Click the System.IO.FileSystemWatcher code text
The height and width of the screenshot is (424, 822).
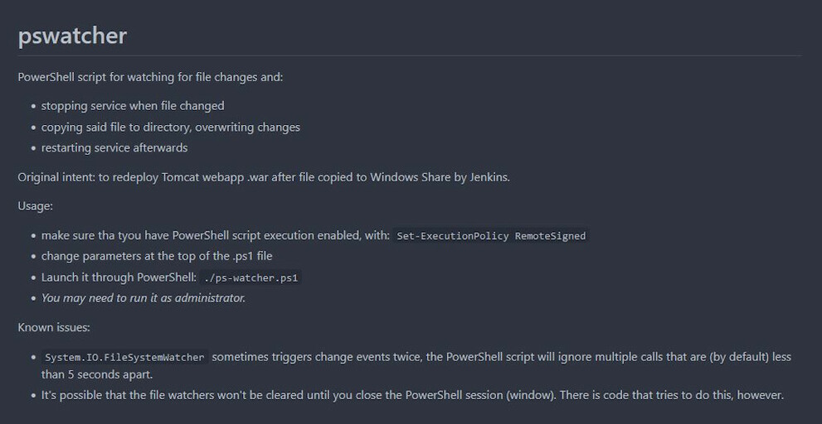click(x=124, y=358)
